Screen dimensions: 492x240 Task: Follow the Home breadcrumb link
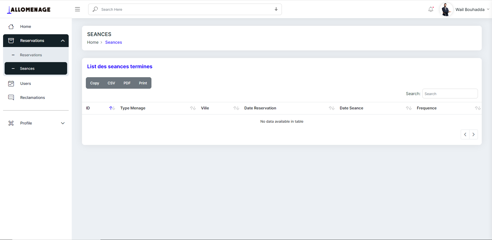point(93,42)
